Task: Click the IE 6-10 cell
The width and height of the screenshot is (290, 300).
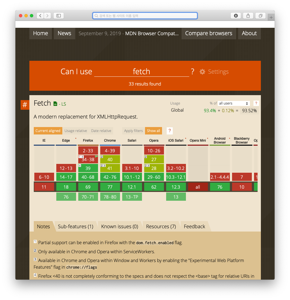Action: 44,177
